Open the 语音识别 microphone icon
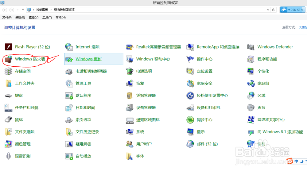 [x=8, y=156]
